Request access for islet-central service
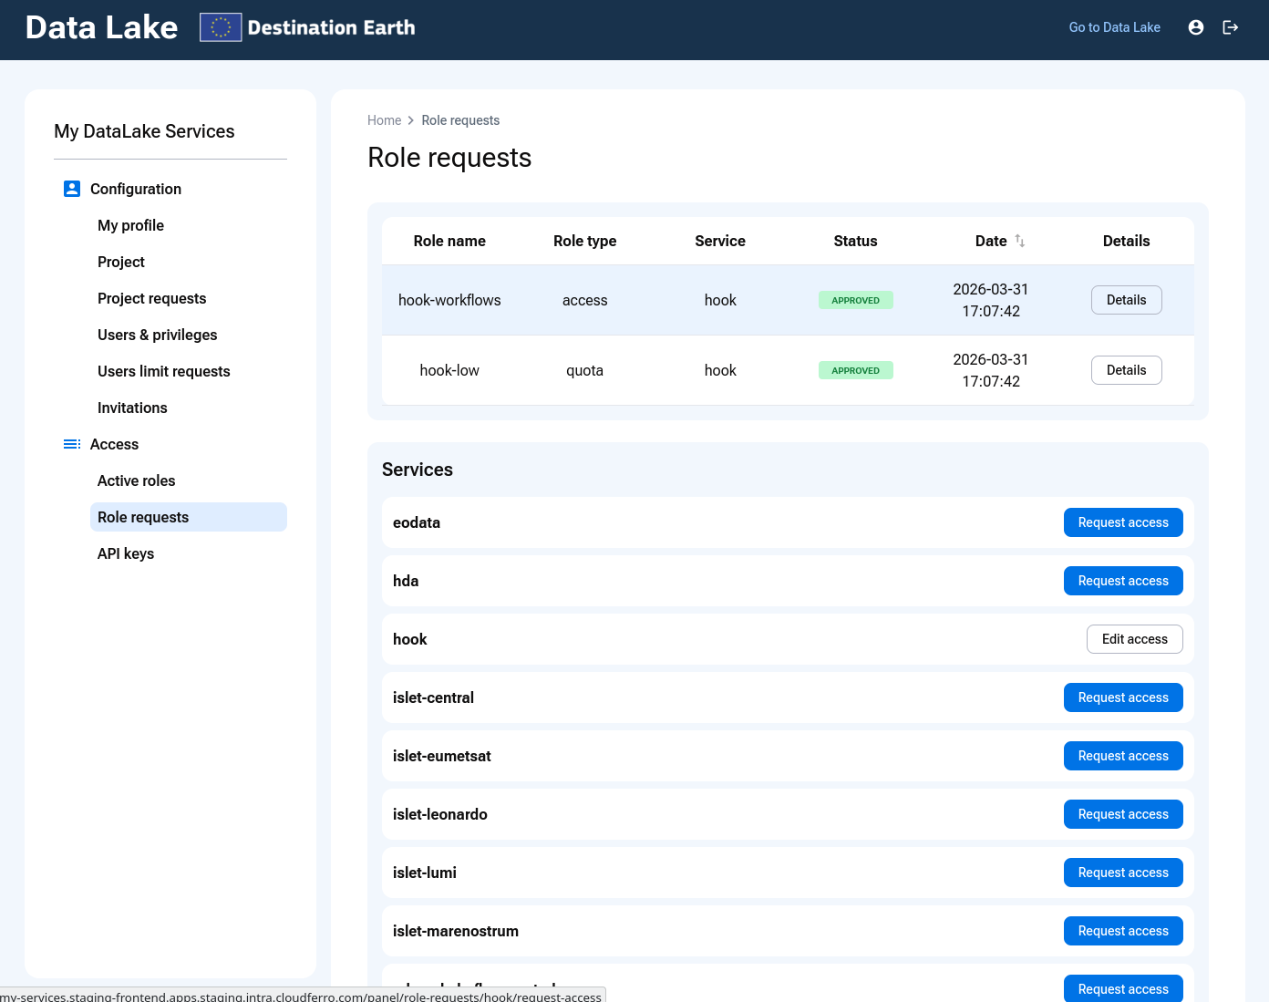Viewport: 1269px width, 1002px height. [1123, 697]
